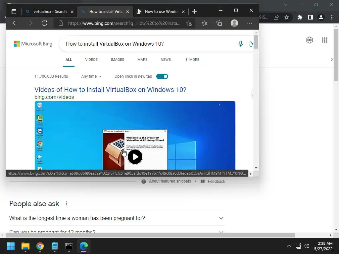Click the 11,700,000 Results count text

(51, 76)
